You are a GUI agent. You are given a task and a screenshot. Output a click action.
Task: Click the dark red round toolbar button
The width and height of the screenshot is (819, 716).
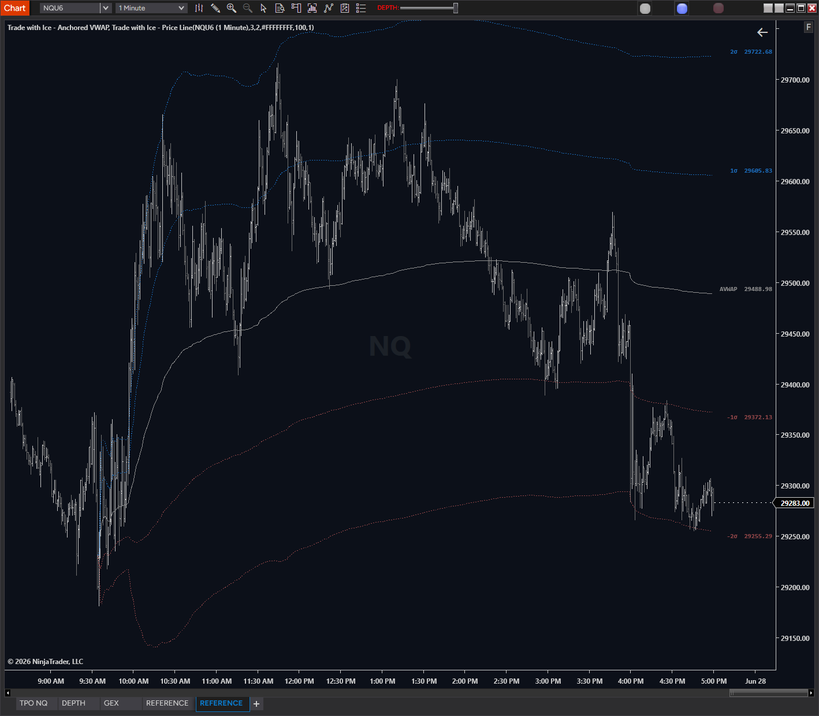pyautogui.click(x=719, y=8)
